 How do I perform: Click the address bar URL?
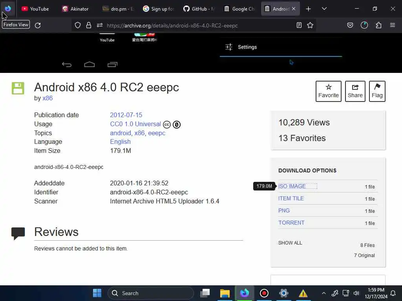tap(172, 25)
